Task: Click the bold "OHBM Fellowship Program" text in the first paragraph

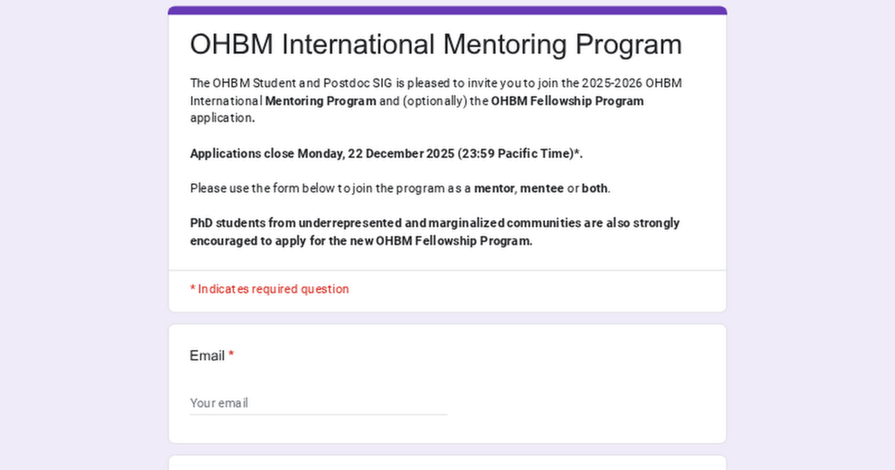Action: click(x=567, y=101)
